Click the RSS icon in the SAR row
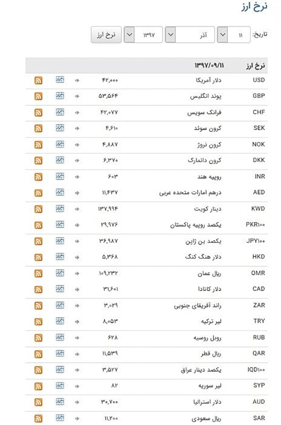281x425 pixels. tap(38, 418)
